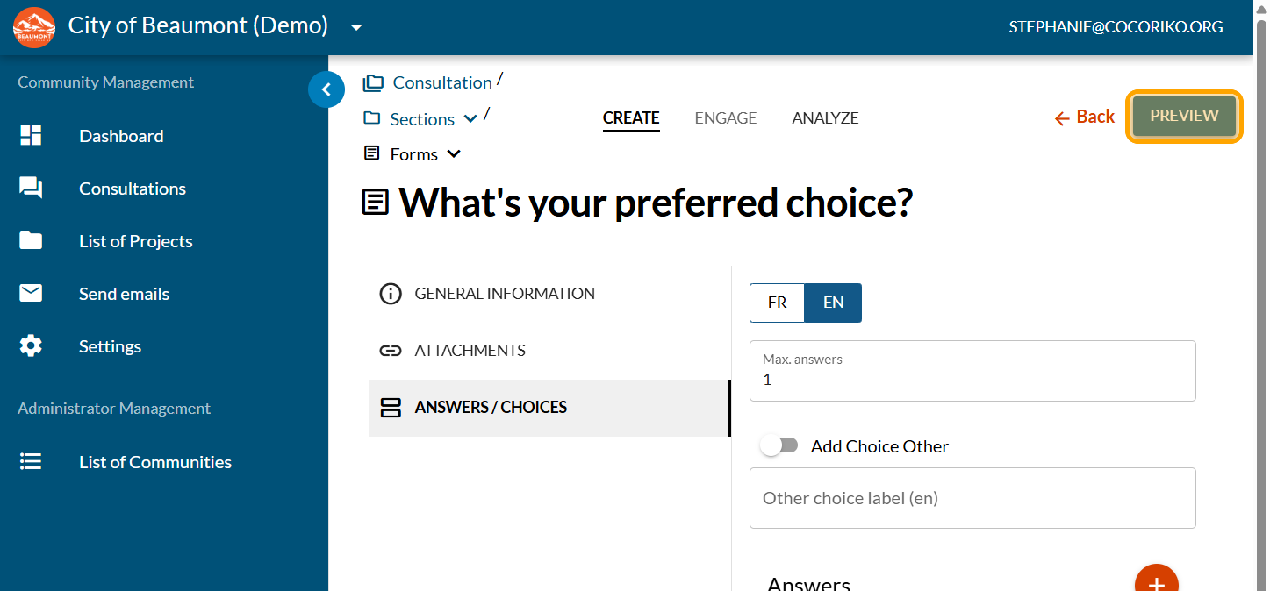The width and height of the screenshot is (1270, 591).
Task: Switch language to FR
Action: pos(777,303)
